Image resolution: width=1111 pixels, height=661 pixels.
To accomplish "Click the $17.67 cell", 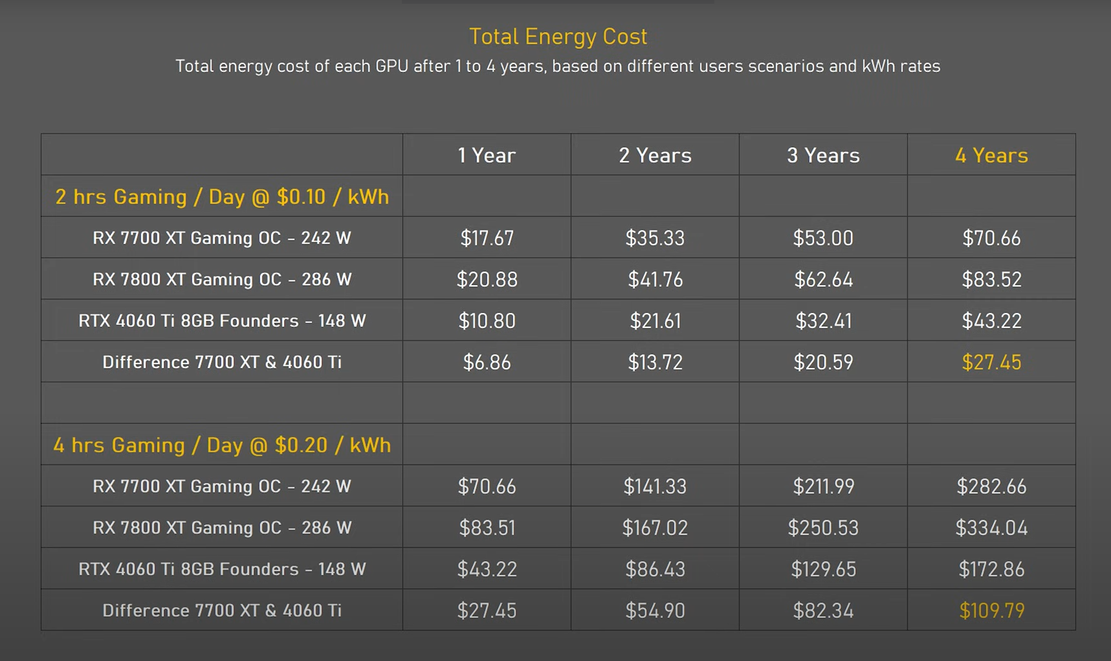I will coord(487,238).
